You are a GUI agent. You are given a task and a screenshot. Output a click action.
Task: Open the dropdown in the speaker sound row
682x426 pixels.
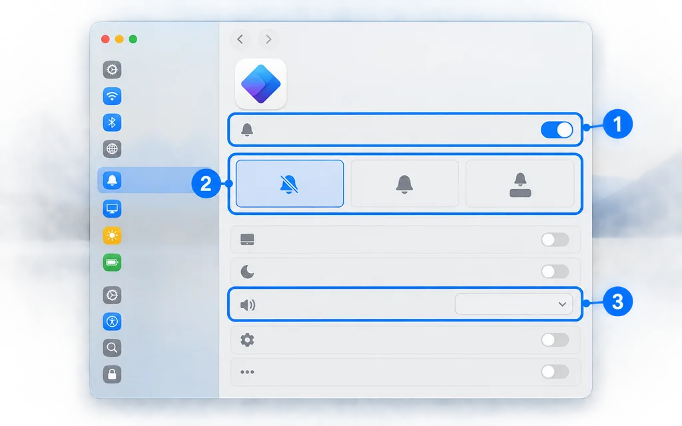(x=513, y=304)
